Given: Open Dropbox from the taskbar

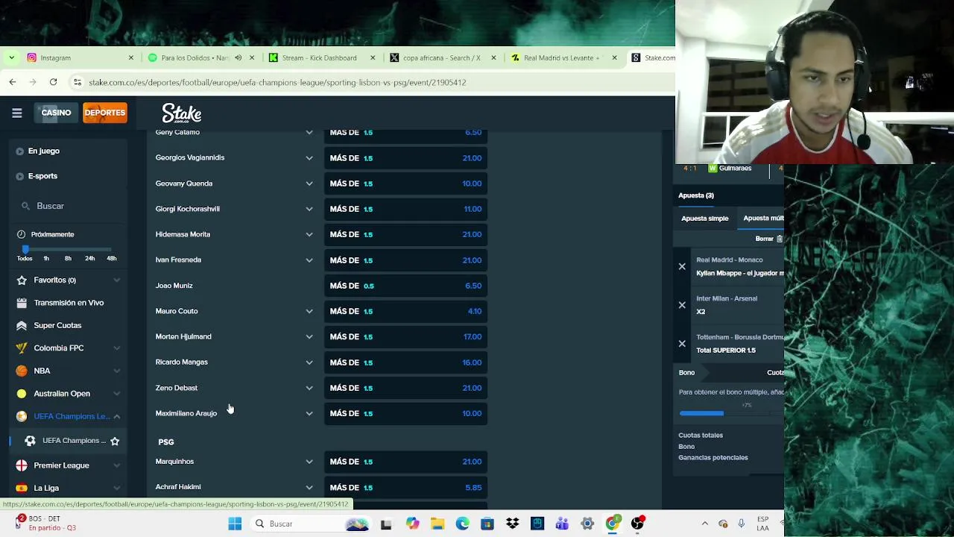Looking at the screenshot, I should (513, 524).
